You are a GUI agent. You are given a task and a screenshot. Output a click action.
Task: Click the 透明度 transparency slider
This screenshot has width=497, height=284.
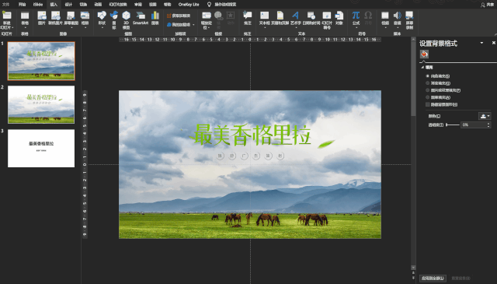coord(453,124)
